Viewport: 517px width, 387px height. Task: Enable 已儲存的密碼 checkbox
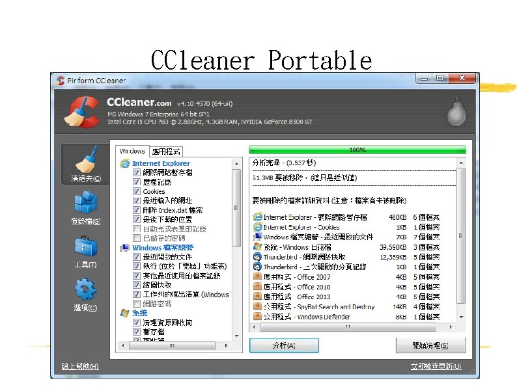coord(137,238)
